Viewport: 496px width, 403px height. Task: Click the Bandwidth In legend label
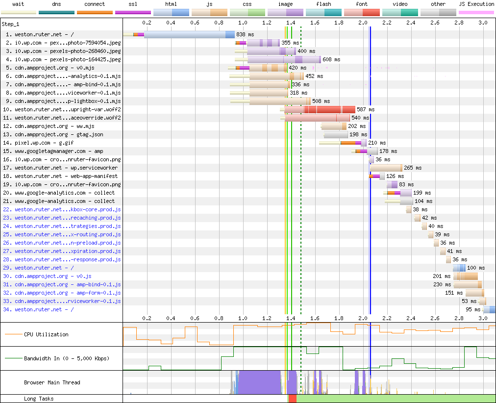66,358
